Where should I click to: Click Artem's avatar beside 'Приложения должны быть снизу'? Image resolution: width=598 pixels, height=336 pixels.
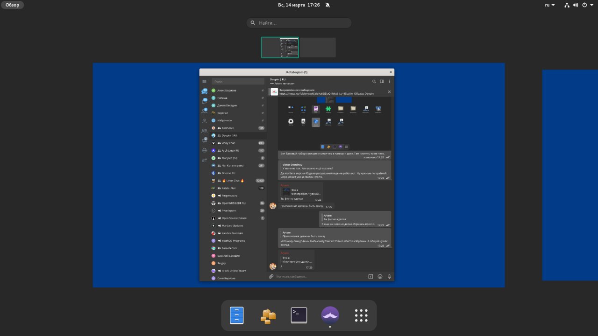tap(273, 206)
